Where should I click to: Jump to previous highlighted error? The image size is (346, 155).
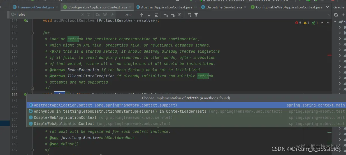[322, 23]
